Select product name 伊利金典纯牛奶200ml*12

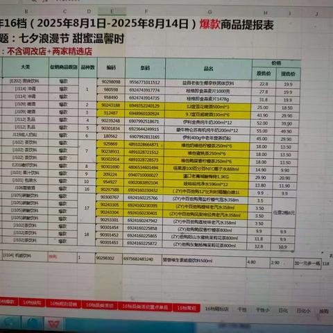pos(207,122)
